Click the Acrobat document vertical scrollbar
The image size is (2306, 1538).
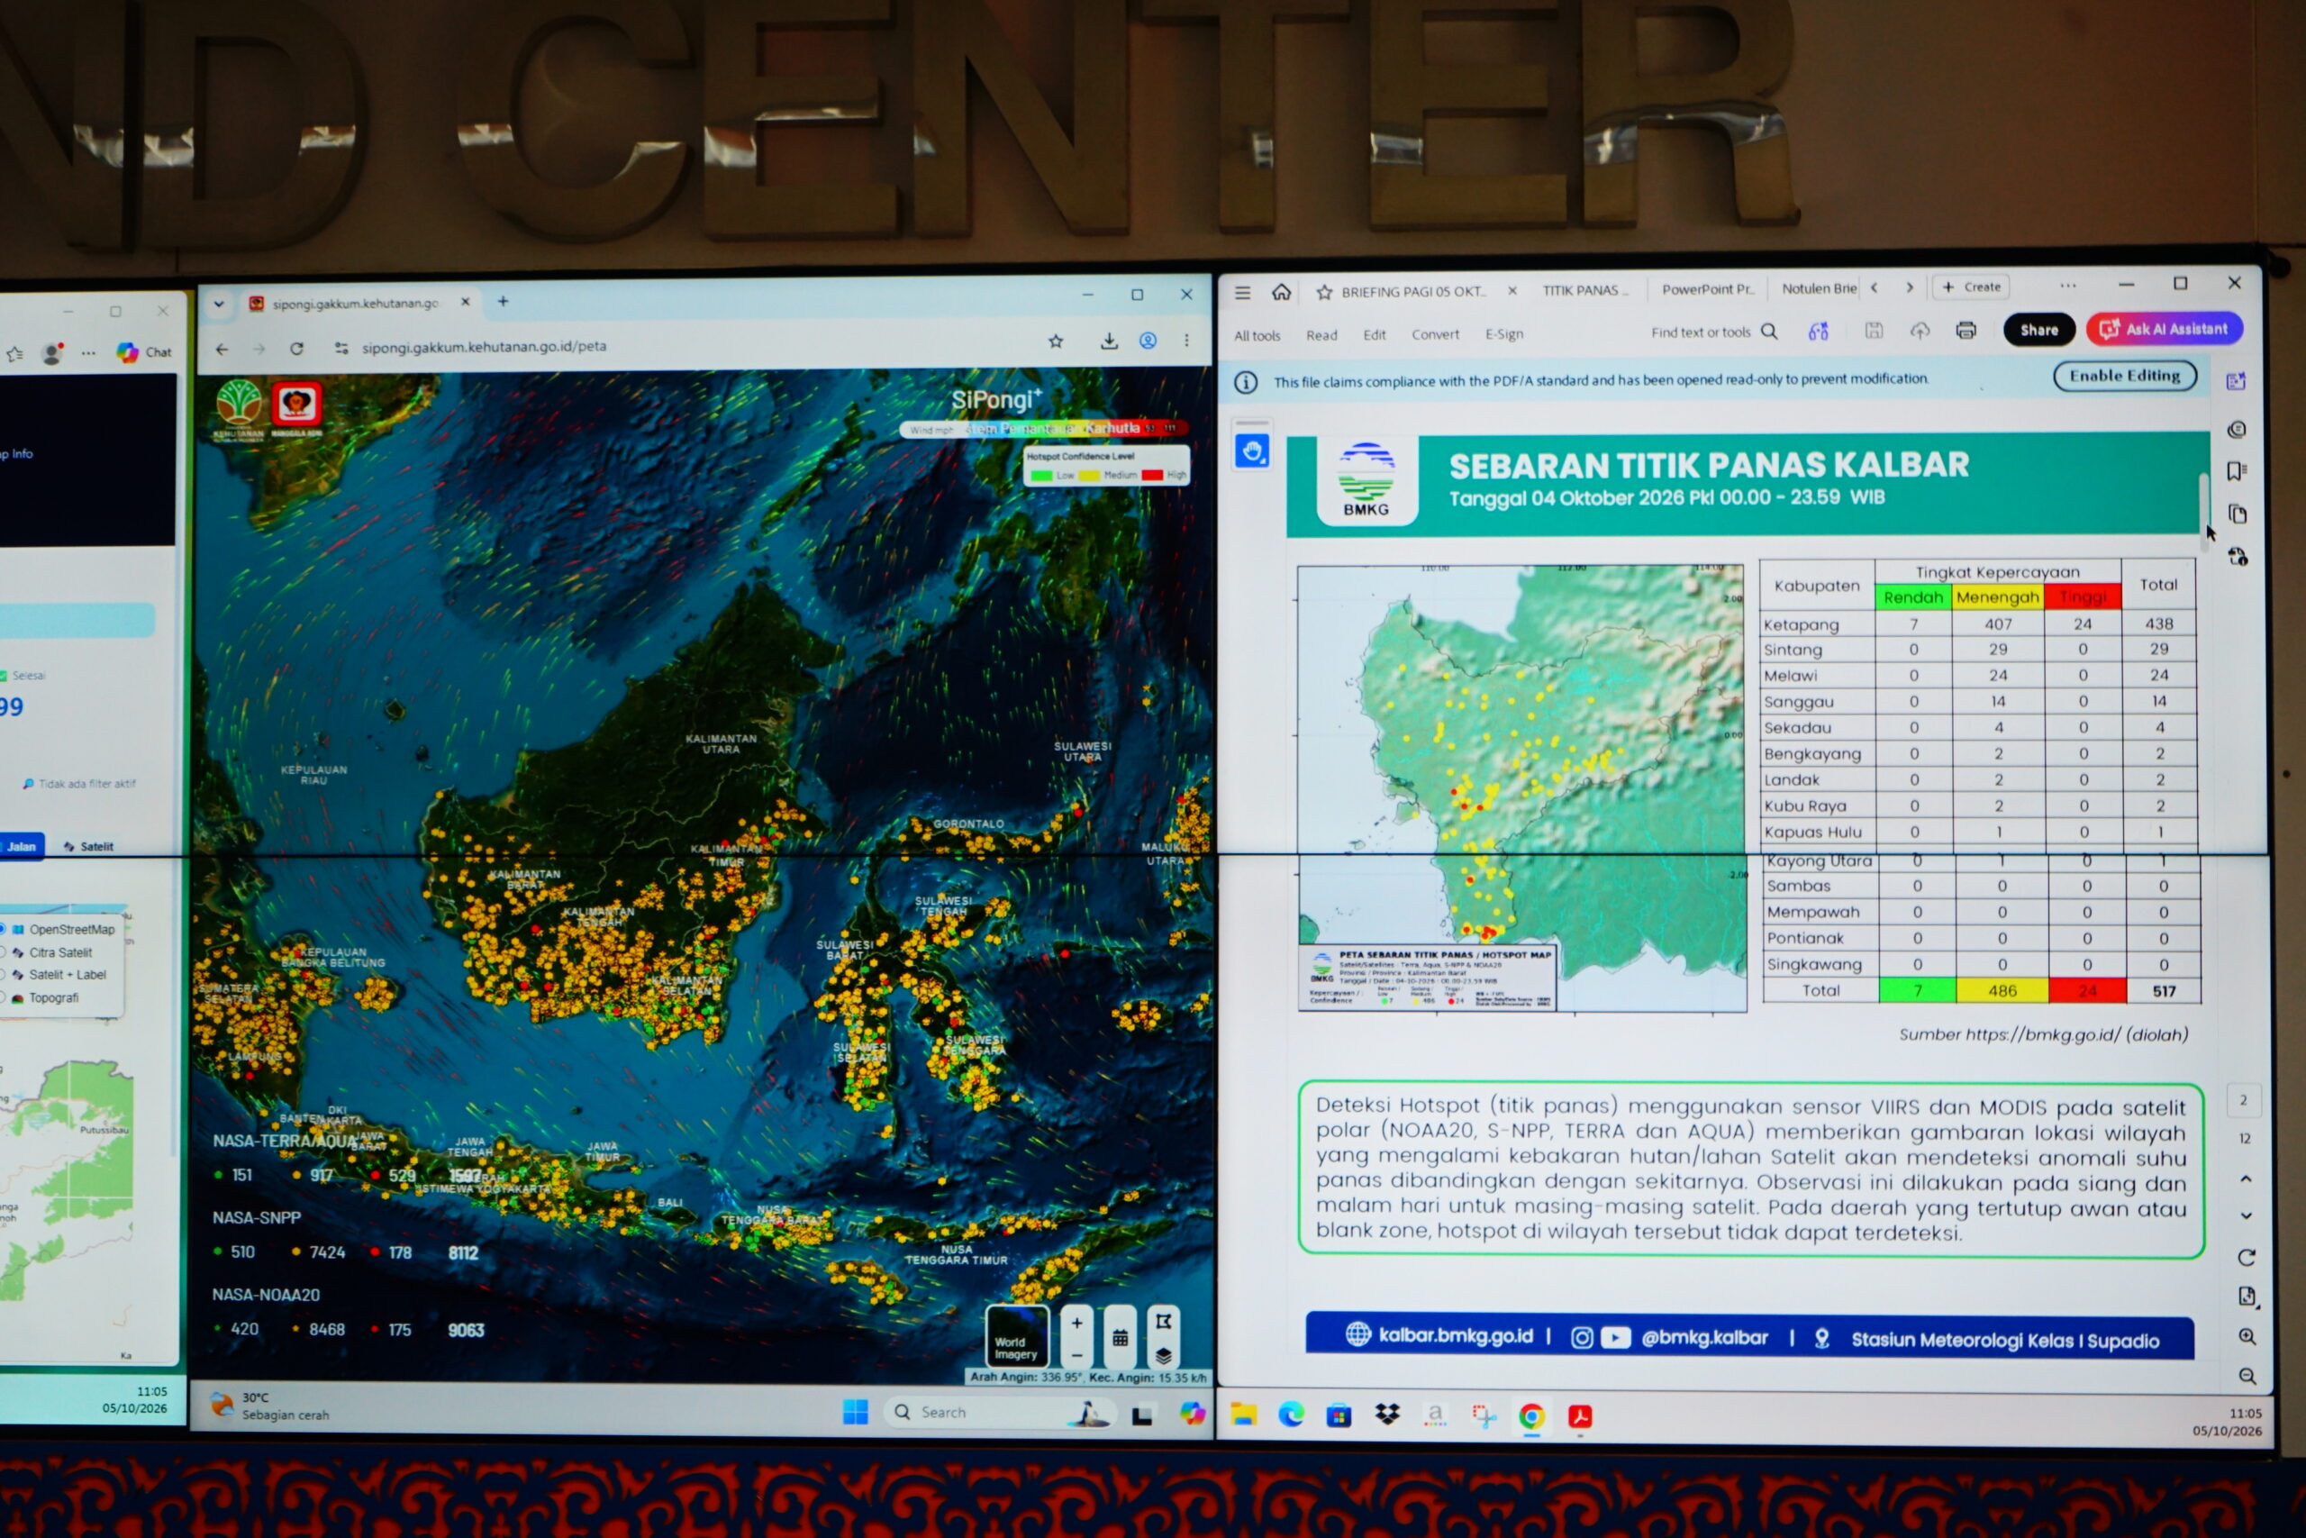coord(2204,512)
